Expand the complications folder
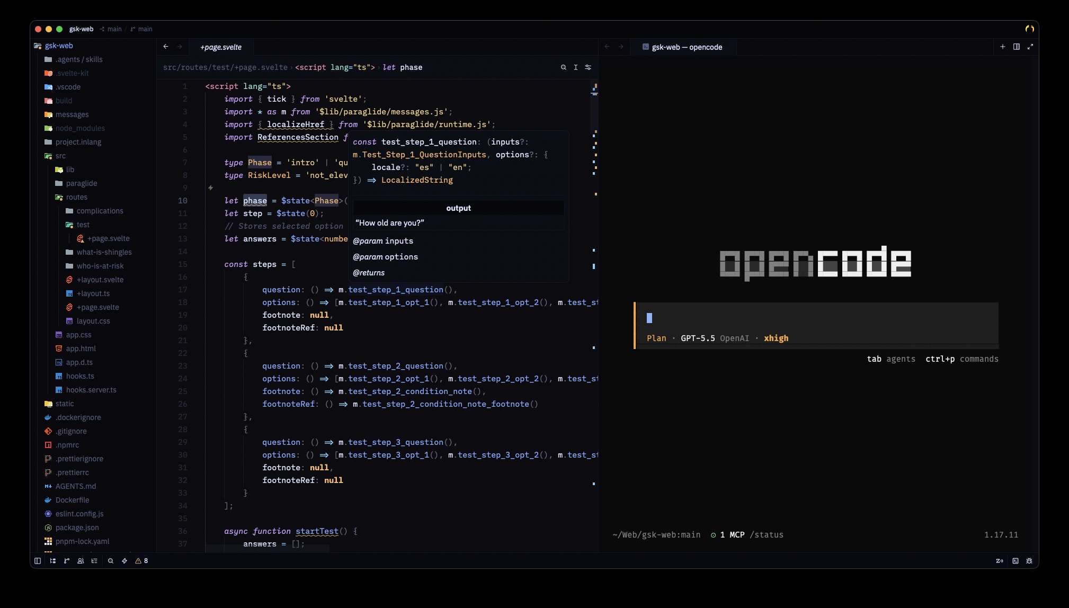This screenshot has width=1069, height=608. 94,211
